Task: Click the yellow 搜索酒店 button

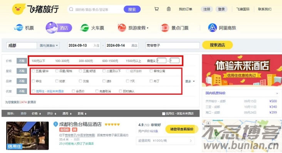Action: [217, 45]
